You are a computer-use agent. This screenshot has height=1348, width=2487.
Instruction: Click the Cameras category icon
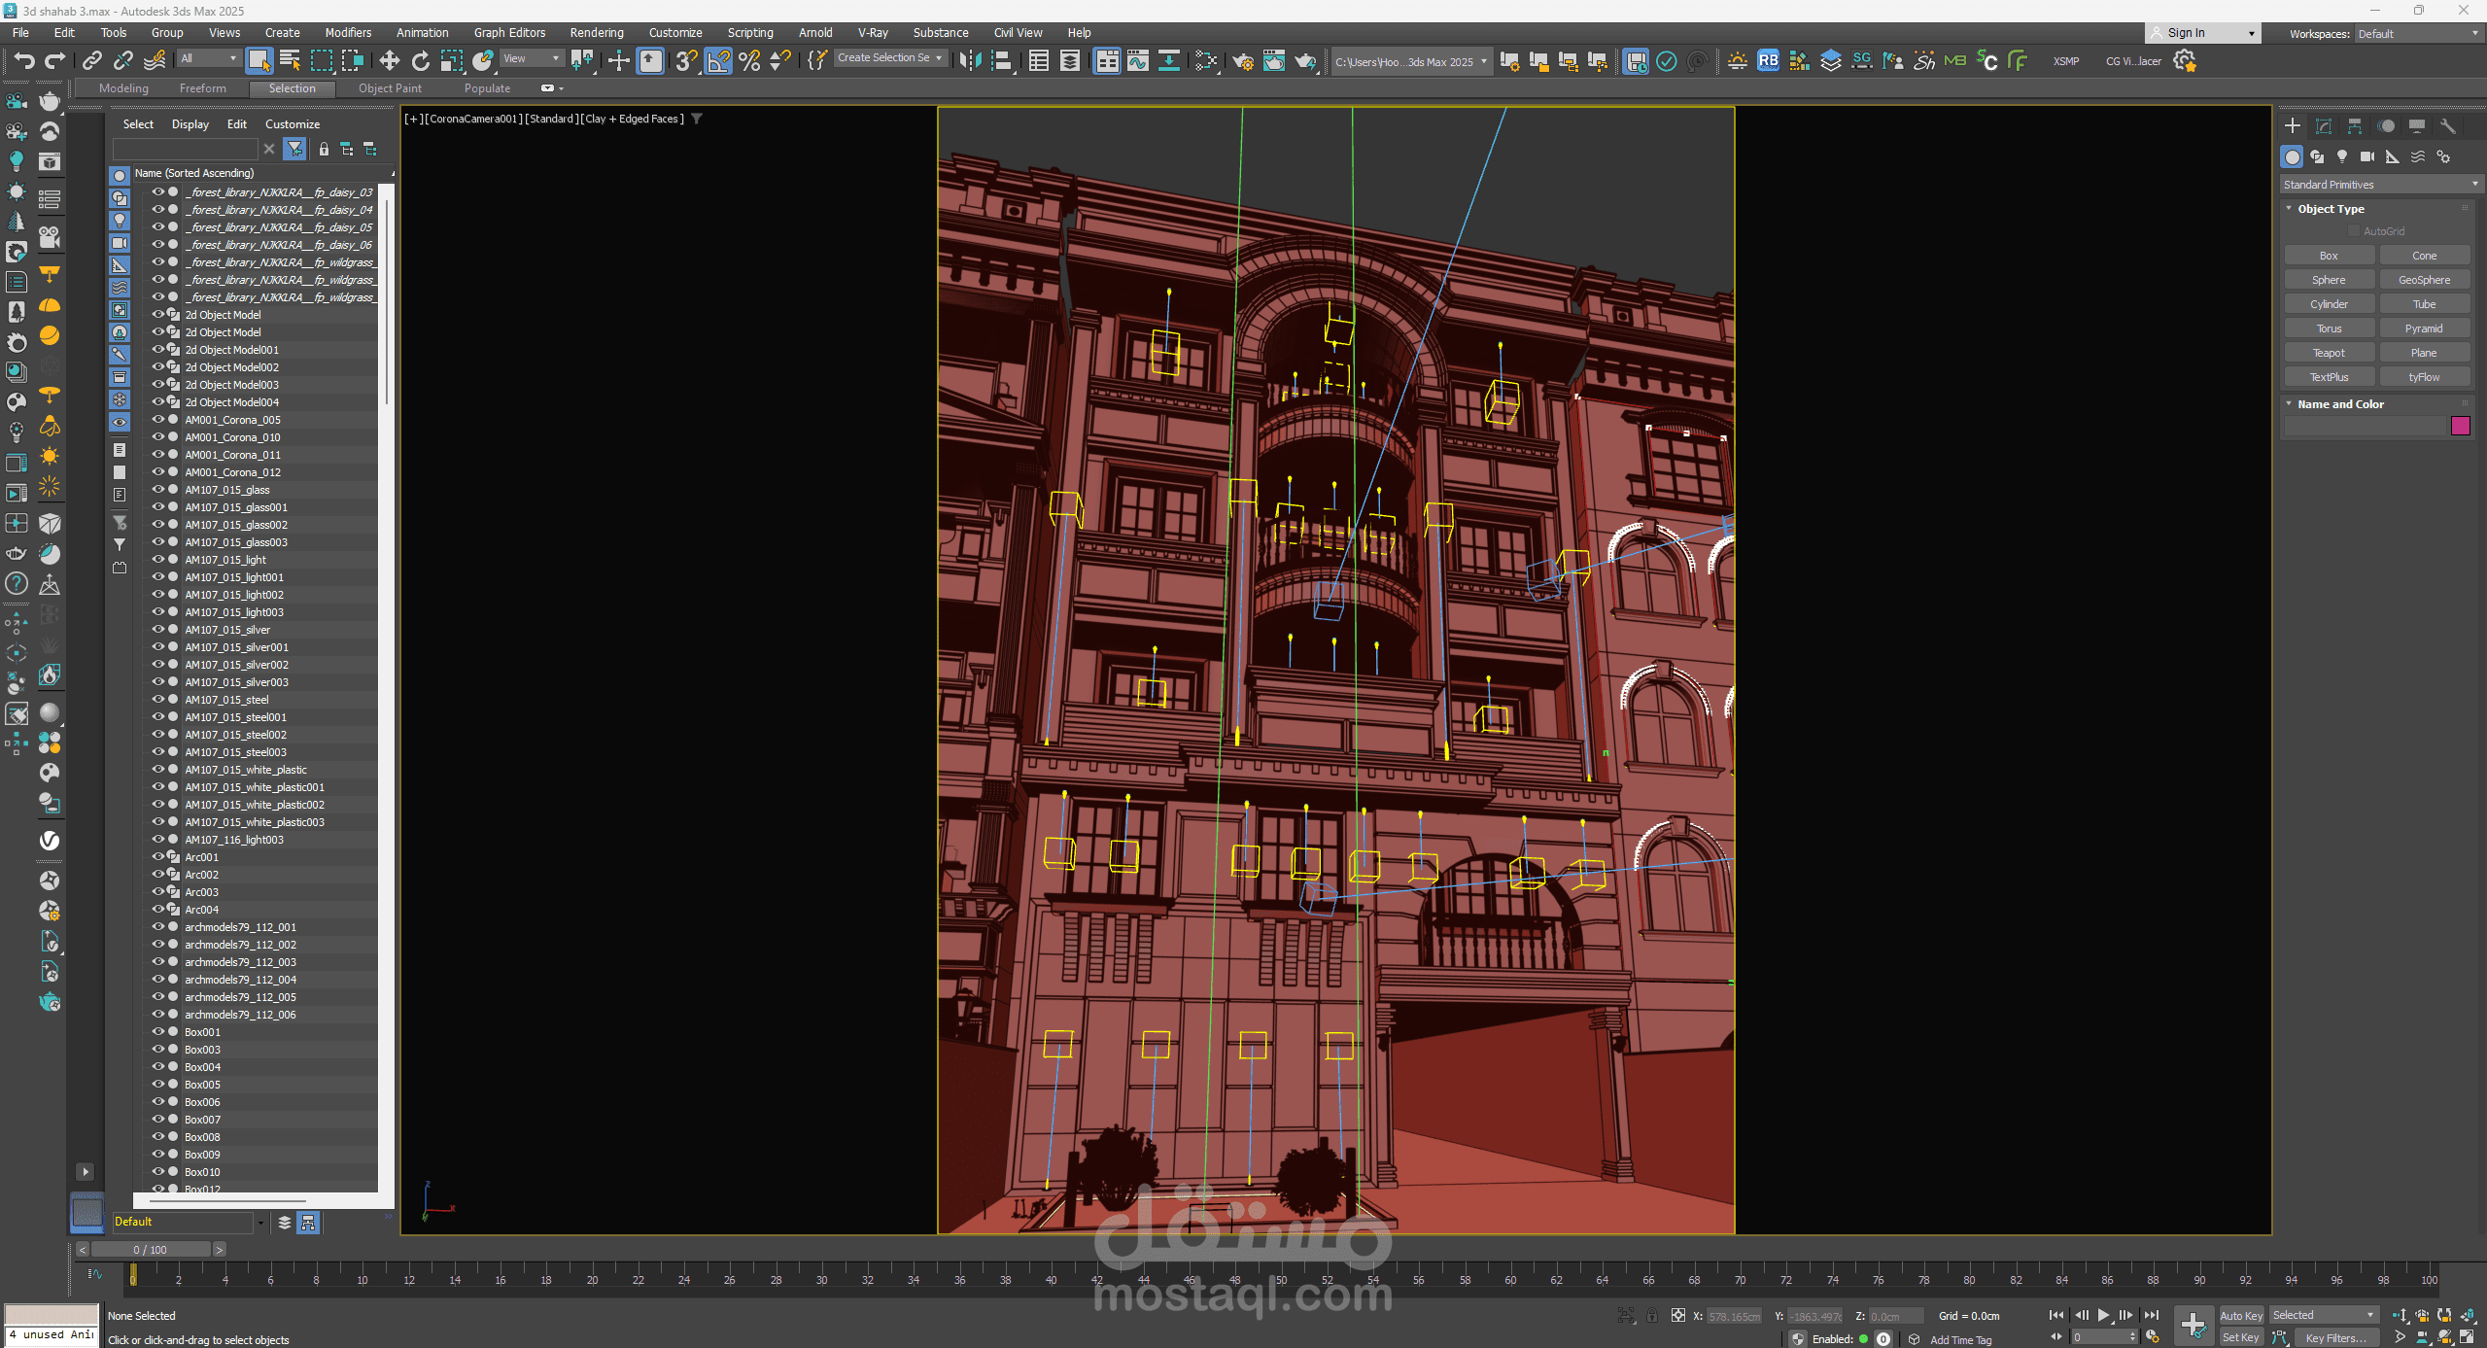click(2367, 156)
